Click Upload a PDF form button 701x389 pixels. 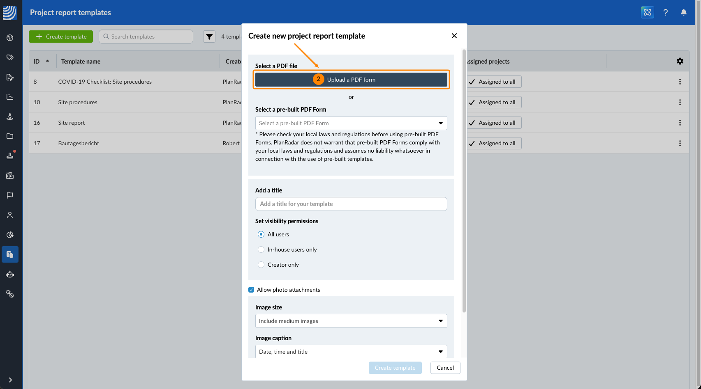[x=351, y=80]
